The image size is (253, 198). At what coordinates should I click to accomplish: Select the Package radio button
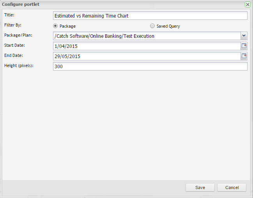tap(55, 26)
